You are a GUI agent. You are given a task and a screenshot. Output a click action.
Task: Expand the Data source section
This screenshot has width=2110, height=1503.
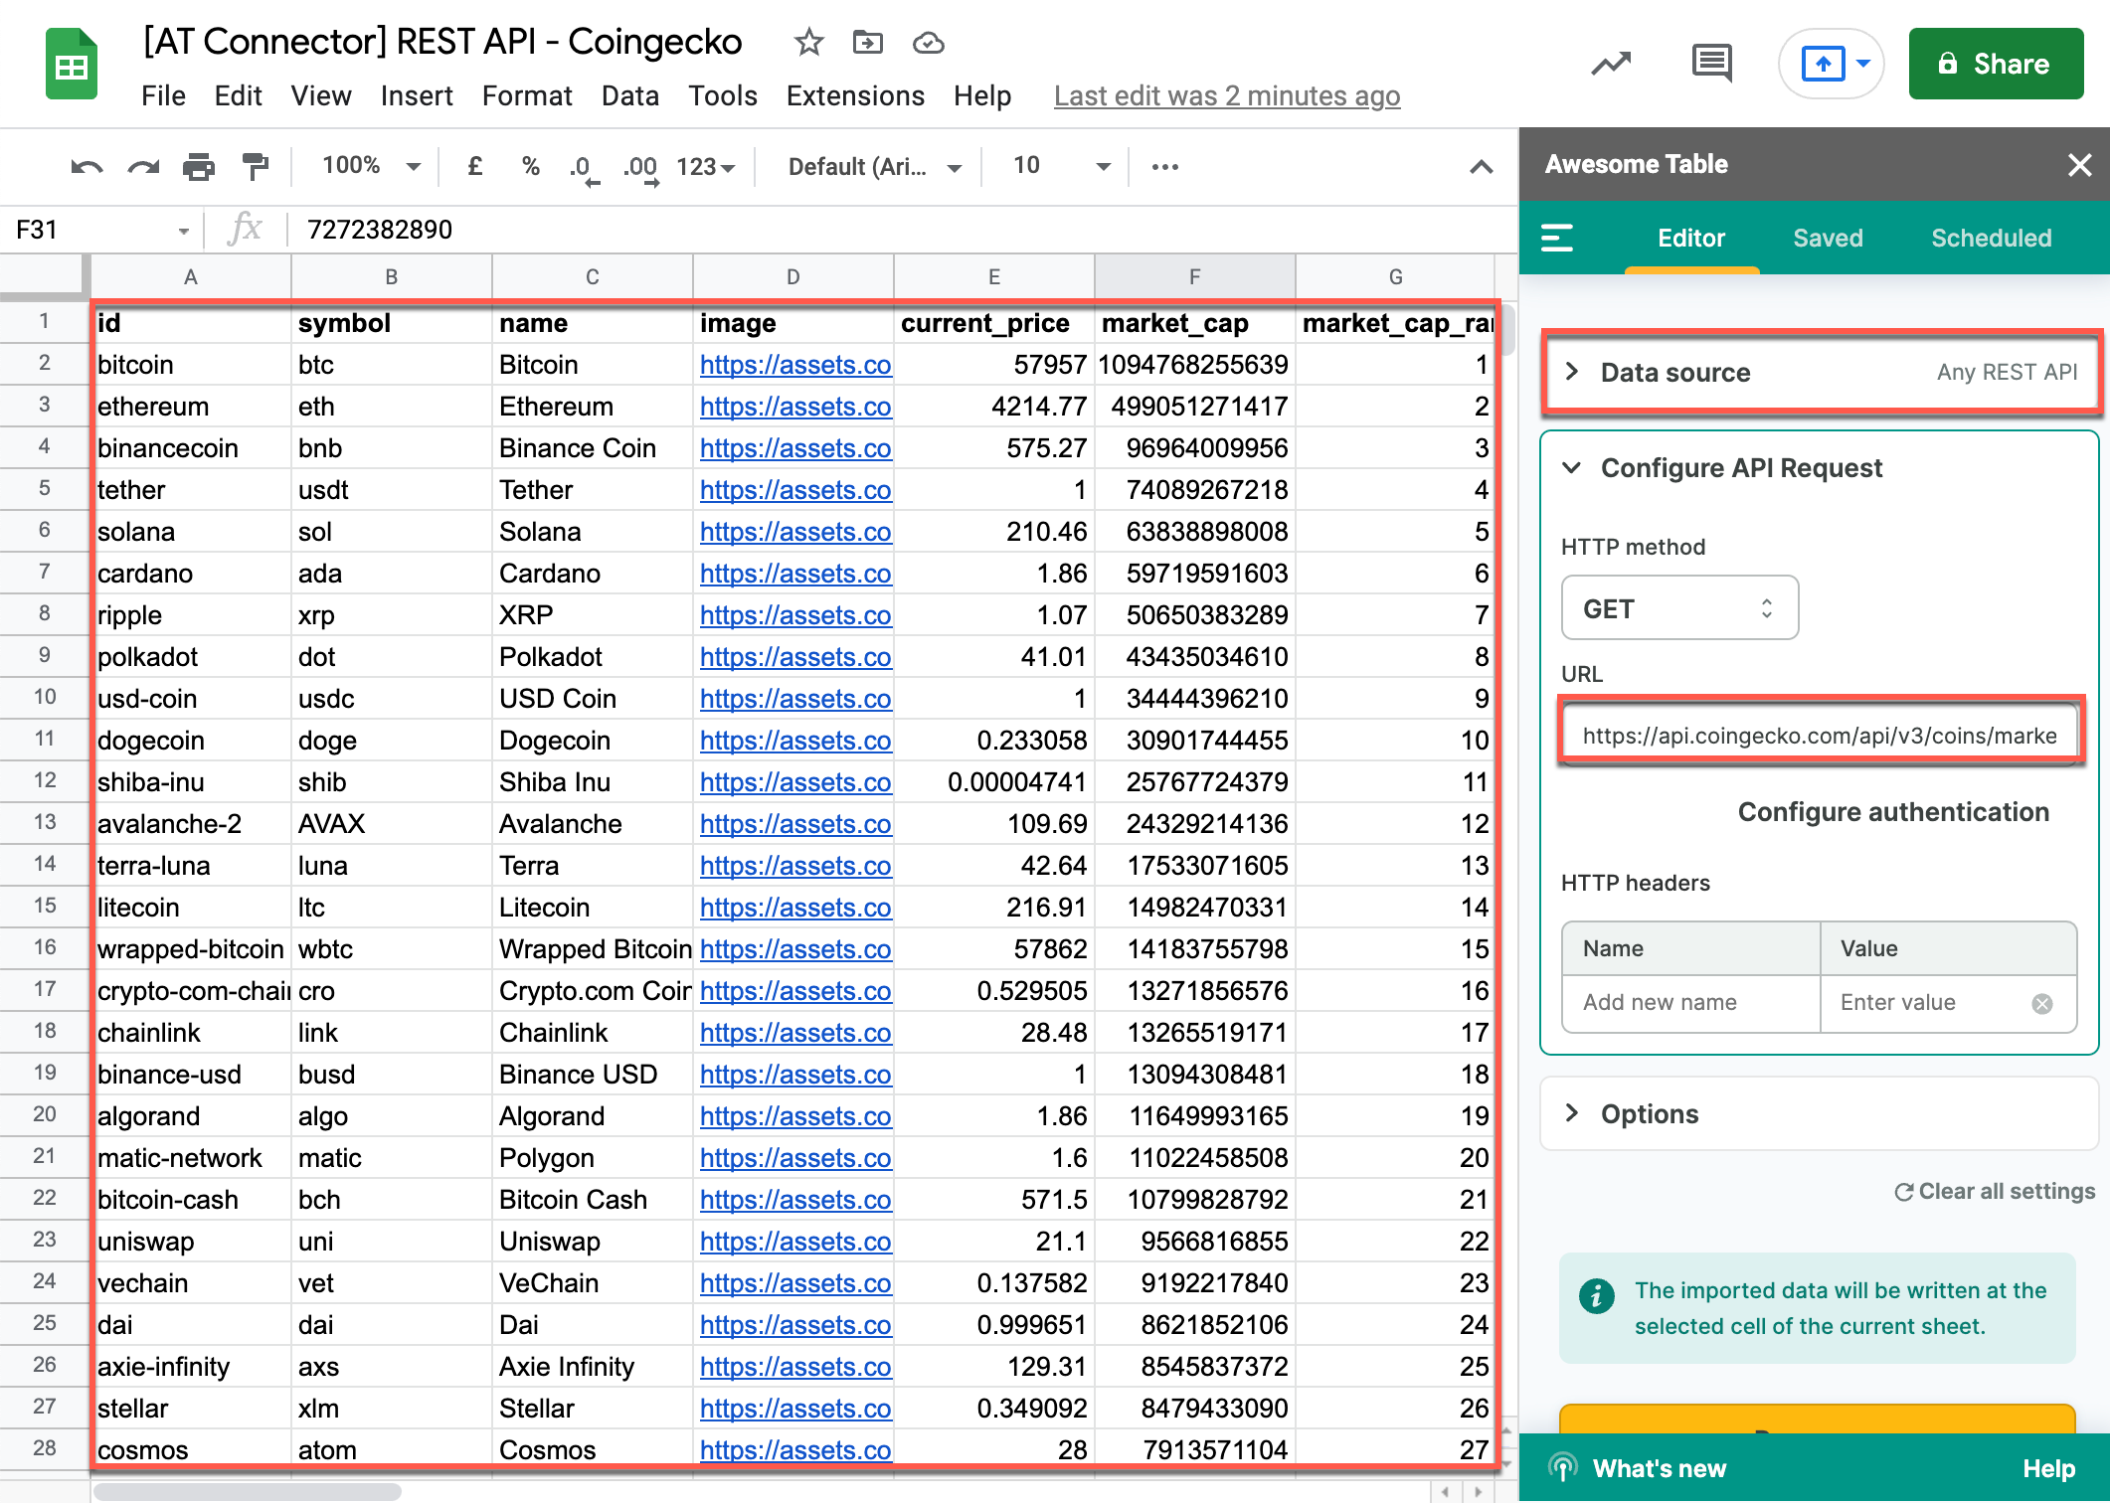pos(1820,372)
